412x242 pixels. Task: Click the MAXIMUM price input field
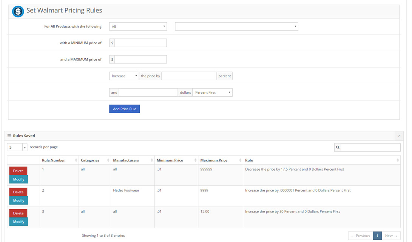pyautogui.click(x=140, y=59)
